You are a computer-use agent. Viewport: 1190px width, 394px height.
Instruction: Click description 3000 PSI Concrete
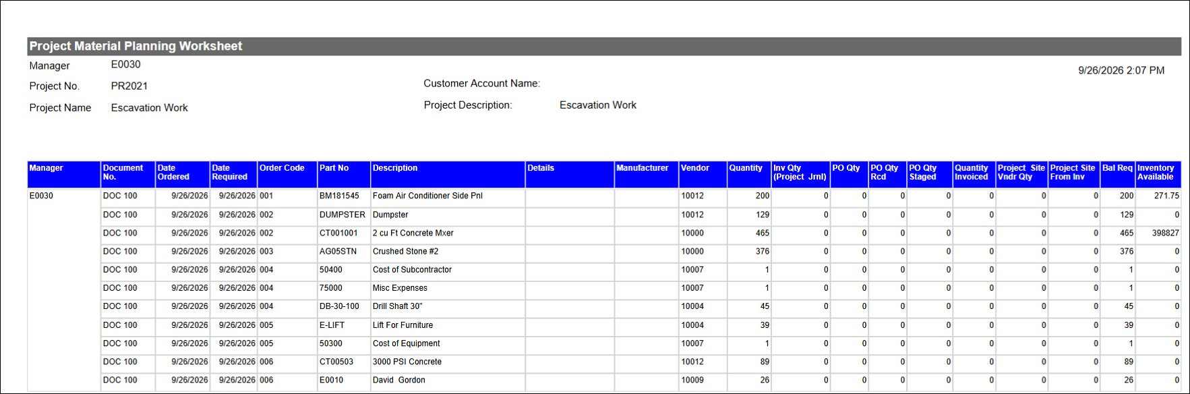(407, 362)
